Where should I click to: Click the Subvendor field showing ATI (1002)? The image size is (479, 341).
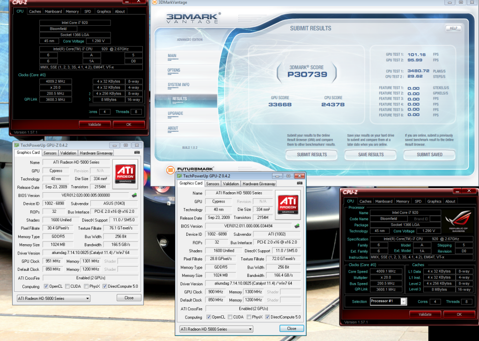(277, 234)
